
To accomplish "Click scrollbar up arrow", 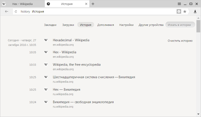I will click(198, 18).
